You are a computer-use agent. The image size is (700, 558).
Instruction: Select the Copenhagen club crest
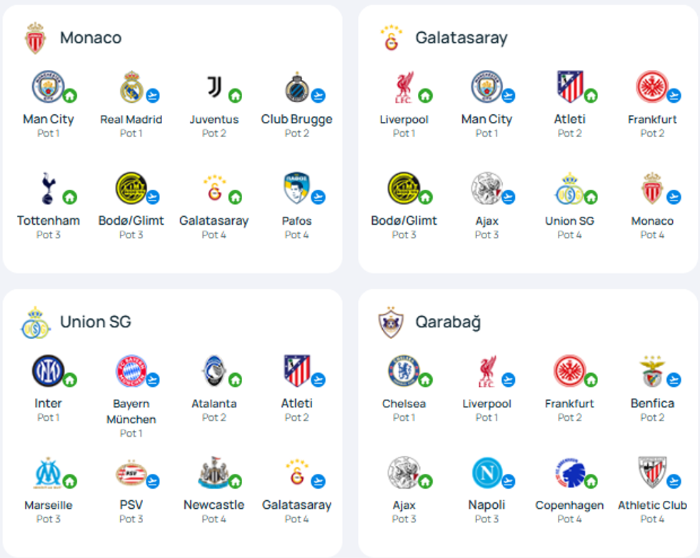click(x=569, y=473)
